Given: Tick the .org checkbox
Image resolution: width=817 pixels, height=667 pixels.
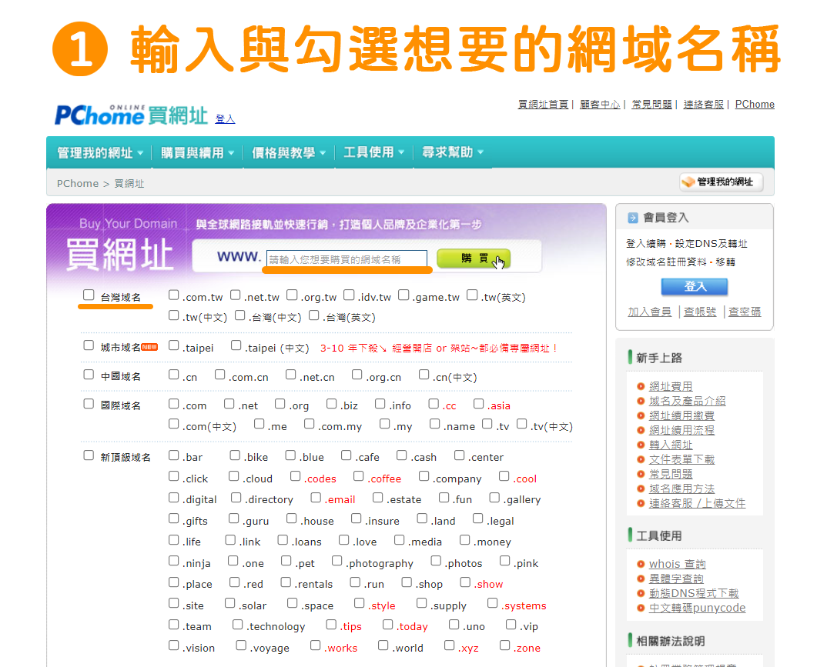Looking at the screenshot, I should pyautogui.click(x=280, y=404).
